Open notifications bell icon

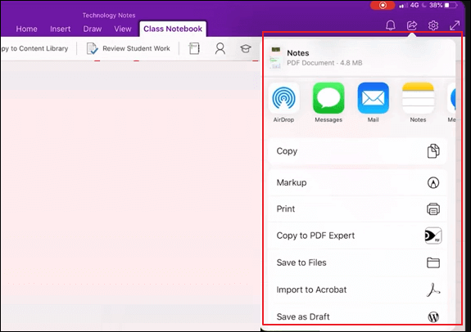click(x=390, y=25)
